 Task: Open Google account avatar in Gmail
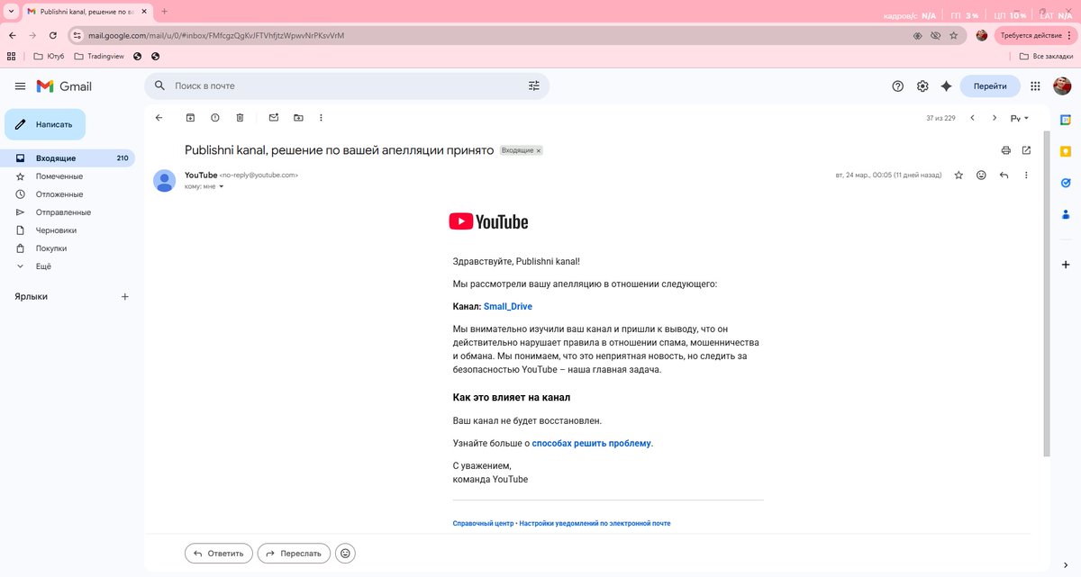[x=1062, y=86]
